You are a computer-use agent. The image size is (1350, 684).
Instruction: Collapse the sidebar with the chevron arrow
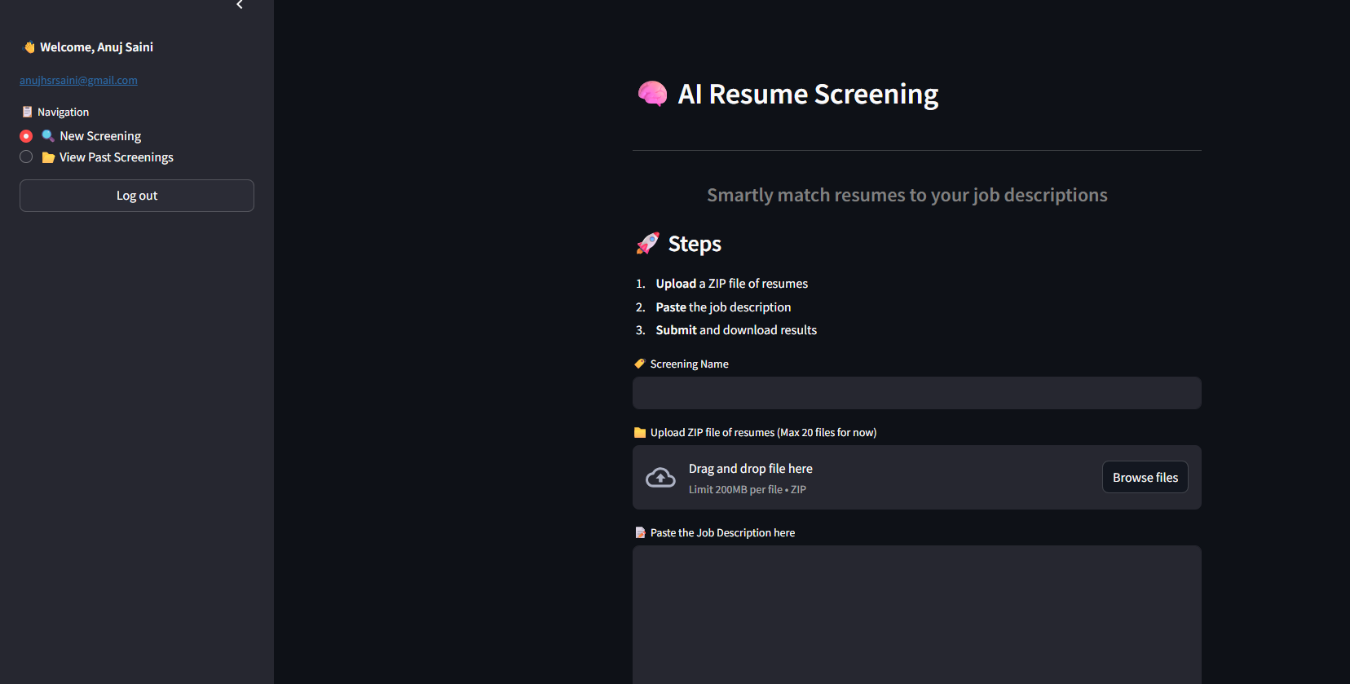coord(240,5)
